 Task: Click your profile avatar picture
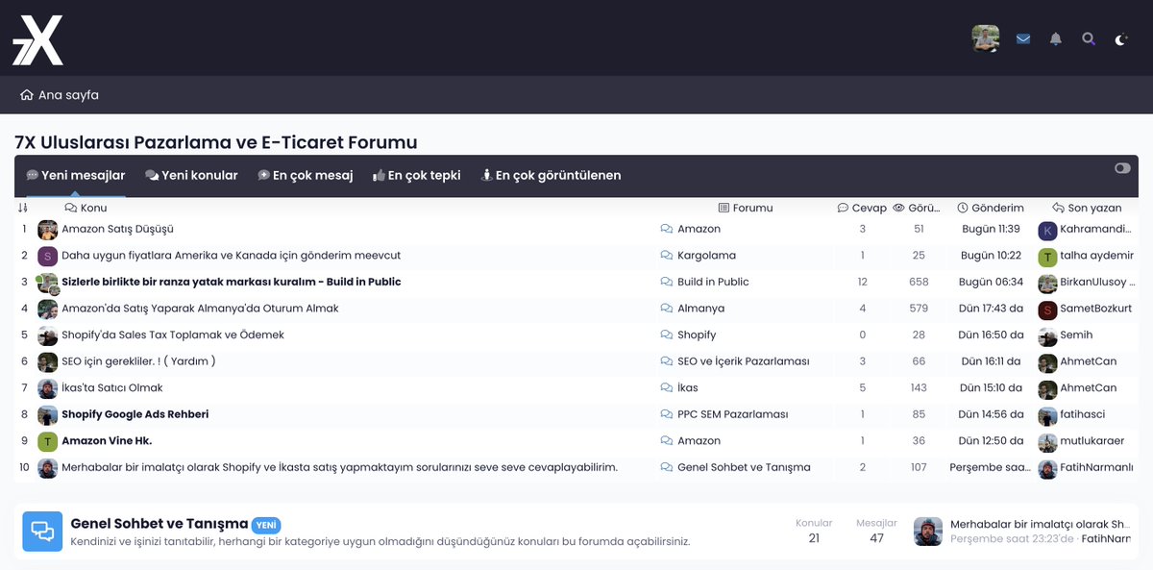pyautogui.click(x=987, y=38)
